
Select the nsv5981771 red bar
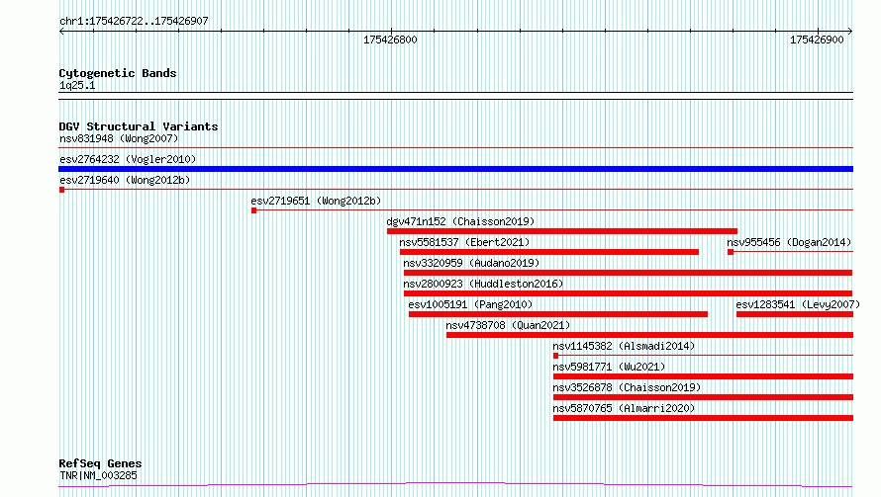coord(703,376)
